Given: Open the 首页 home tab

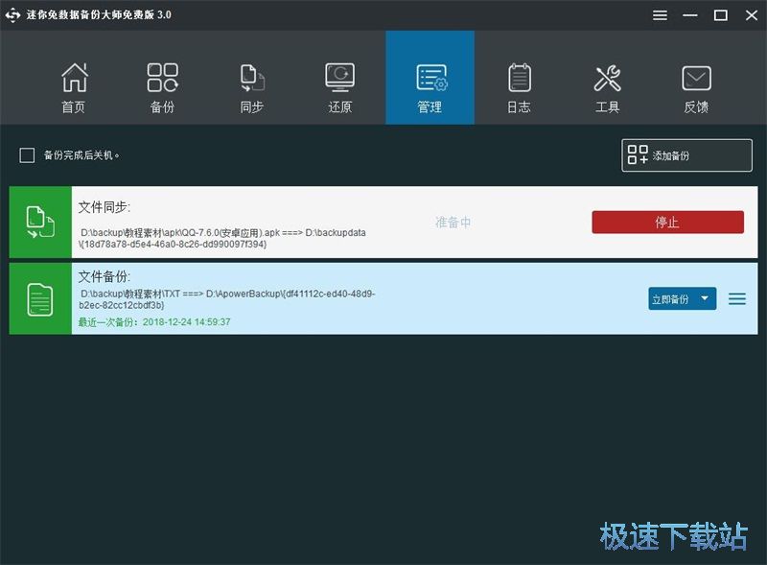Looking at the screenshot, I should [74, 87].
